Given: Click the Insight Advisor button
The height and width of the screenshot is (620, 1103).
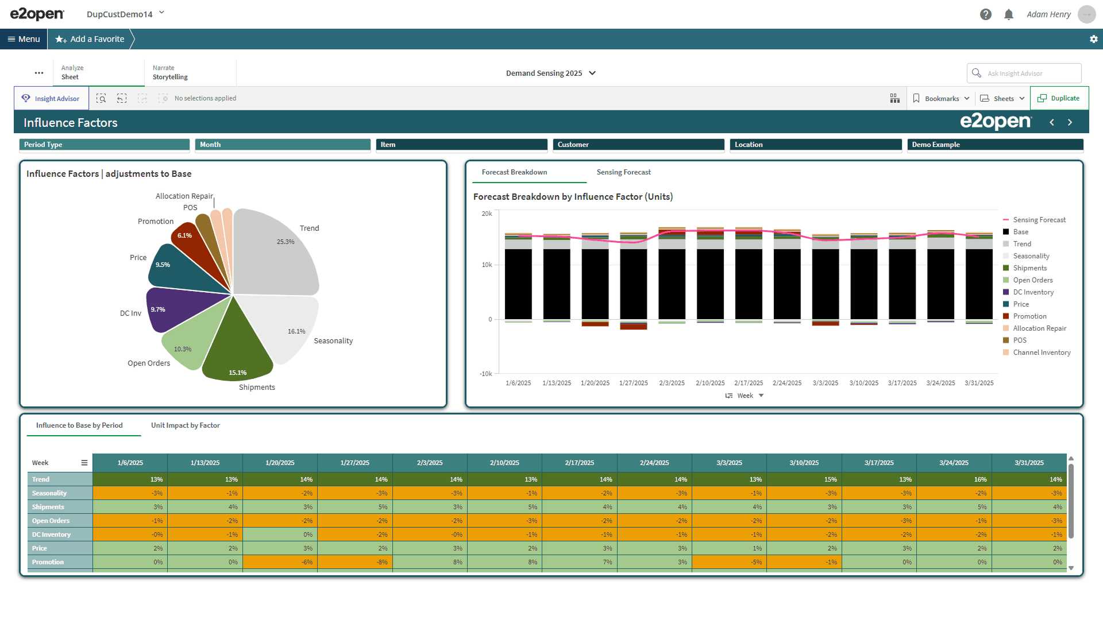Looking at the screenshot, I should coord(51,99).
